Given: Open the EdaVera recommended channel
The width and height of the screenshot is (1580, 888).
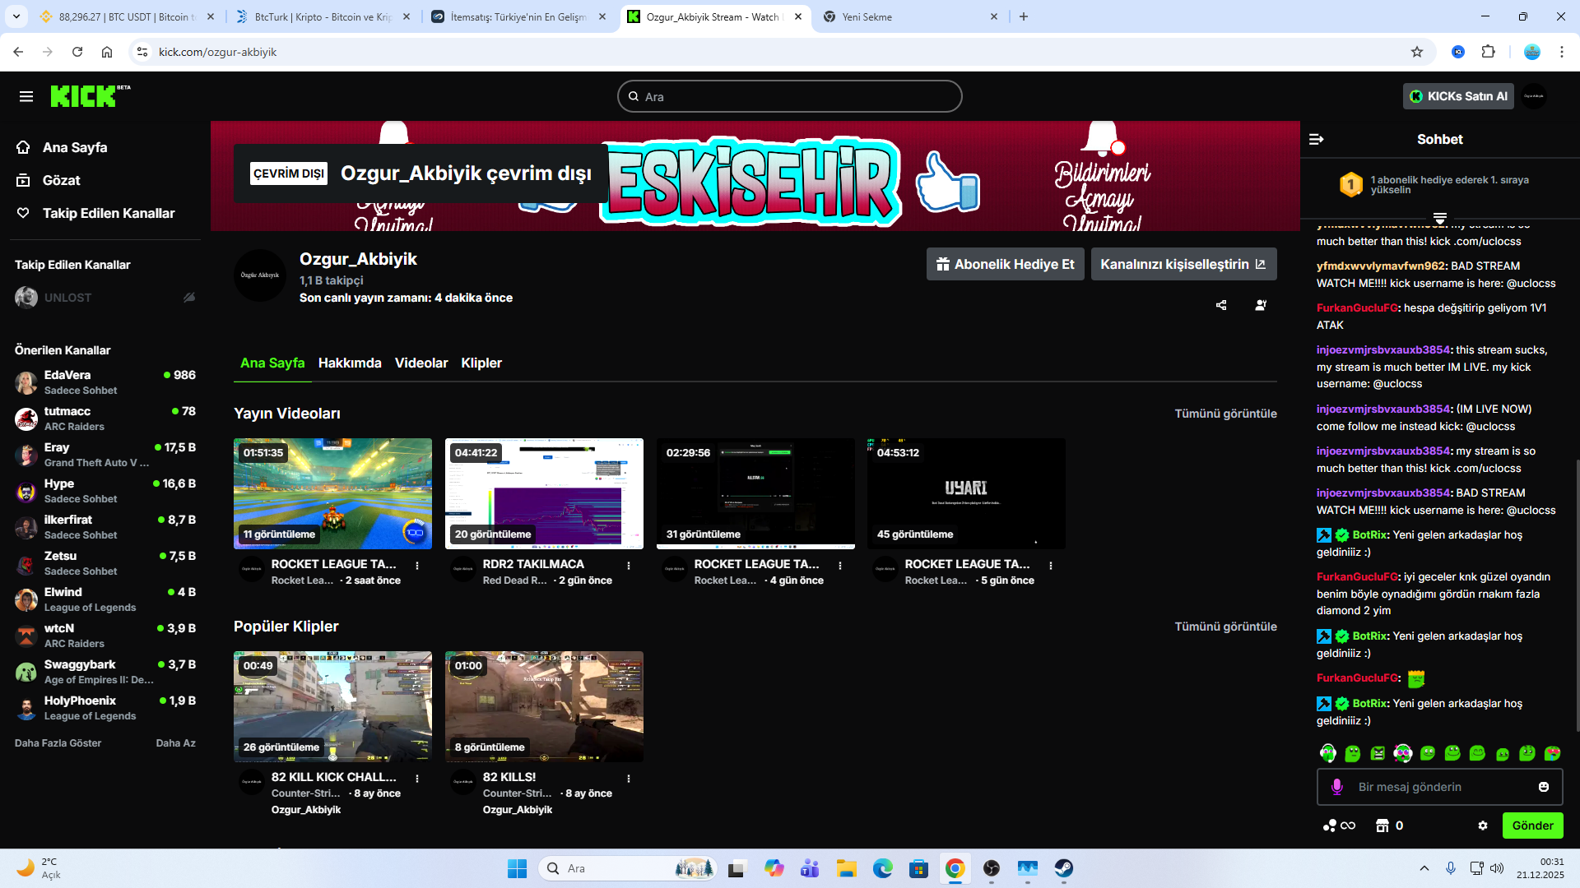Looking at the screenshot, I should coord(105,382).
